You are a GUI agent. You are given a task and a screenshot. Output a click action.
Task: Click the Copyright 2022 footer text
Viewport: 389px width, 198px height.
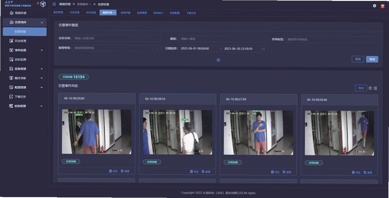tap(218, 193)
